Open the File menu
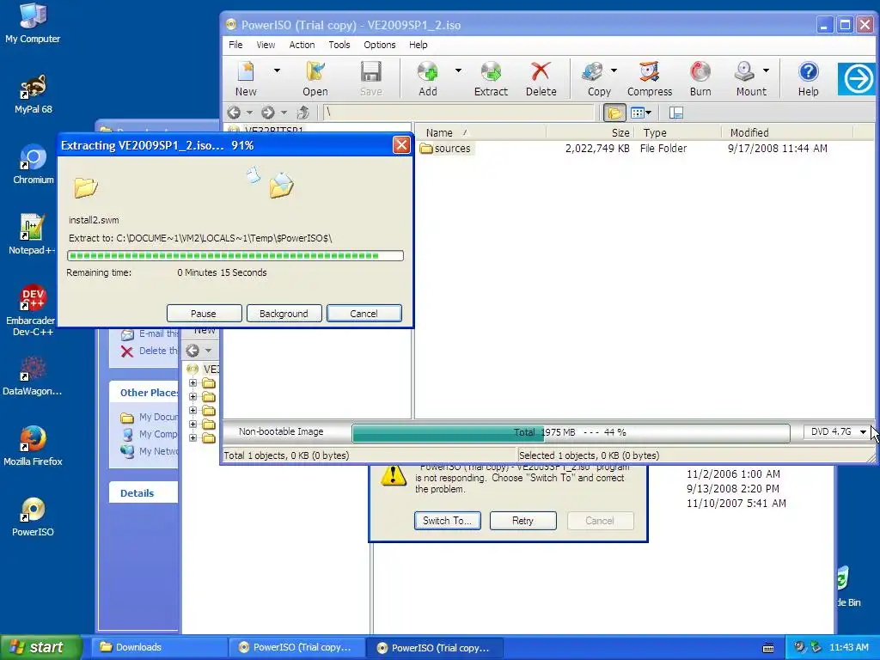Screen dimensions: 880x660 (x=235, y=45)
